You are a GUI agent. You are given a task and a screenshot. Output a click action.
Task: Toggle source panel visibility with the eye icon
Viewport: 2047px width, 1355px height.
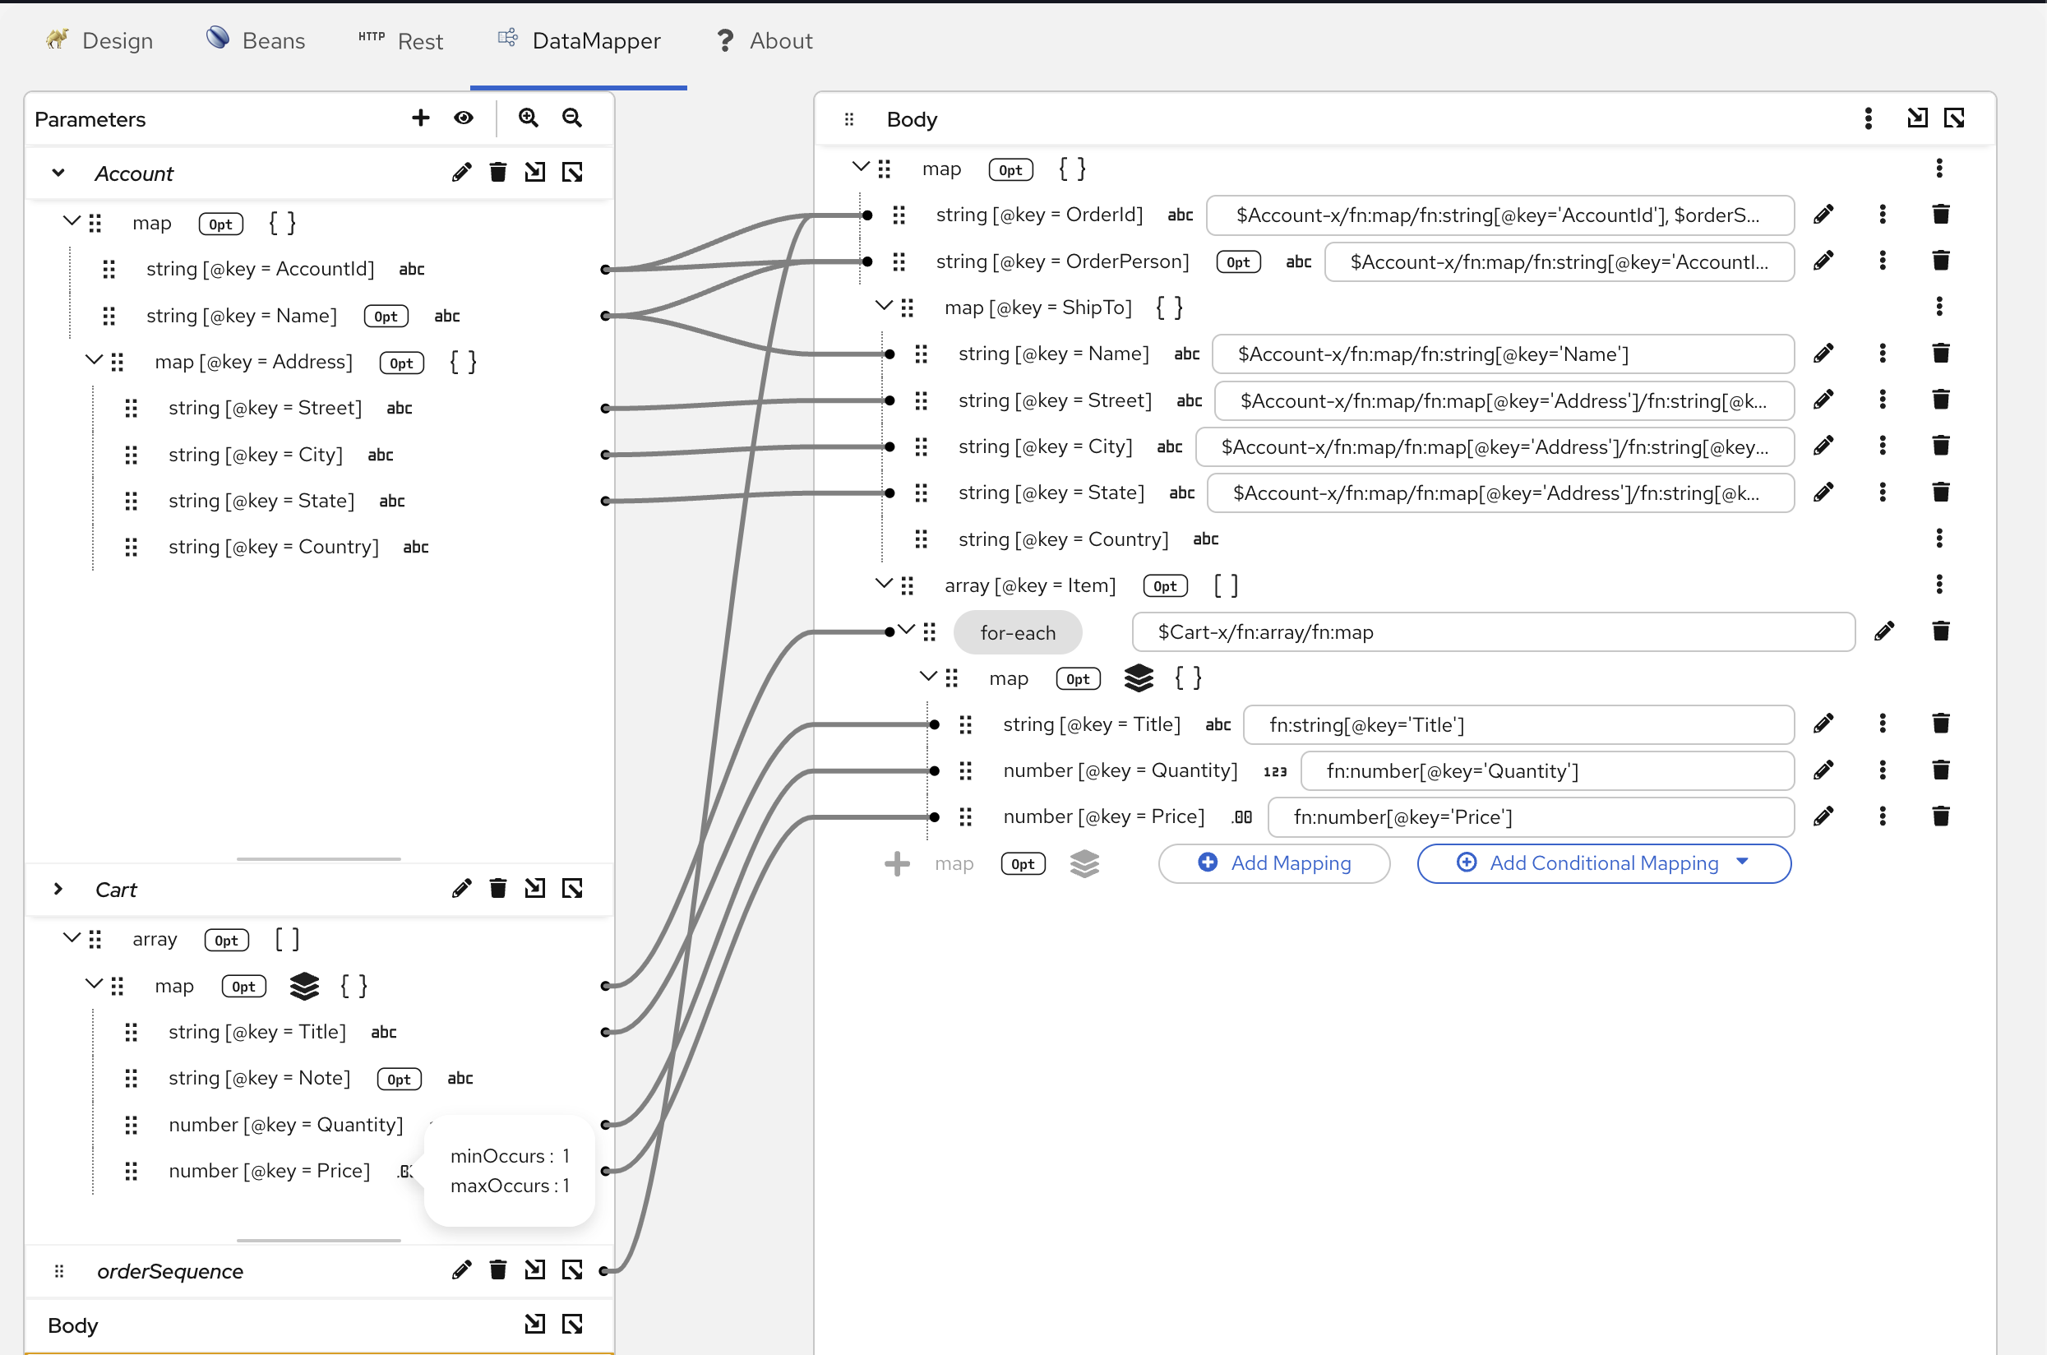tap(464, 118)
